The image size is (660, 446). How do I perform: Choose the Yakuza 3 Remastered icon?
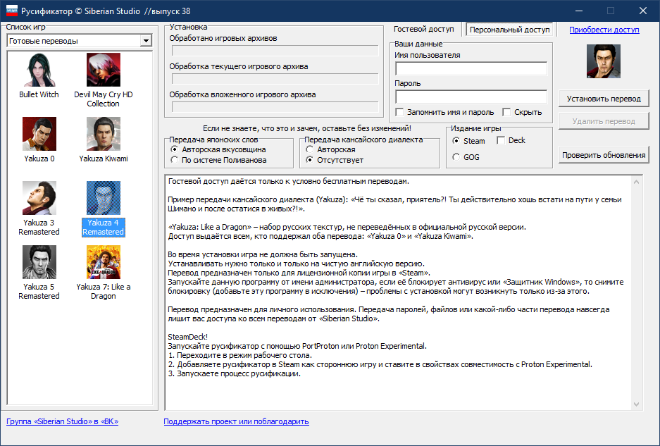click(39, 198)
